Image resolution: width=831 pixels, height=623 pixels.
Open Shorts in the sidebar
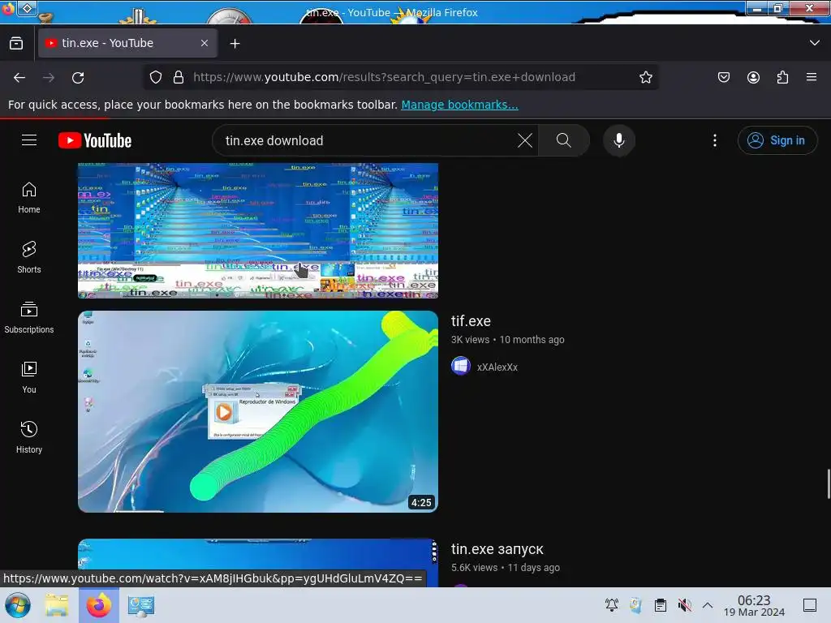tap(29, 257)
